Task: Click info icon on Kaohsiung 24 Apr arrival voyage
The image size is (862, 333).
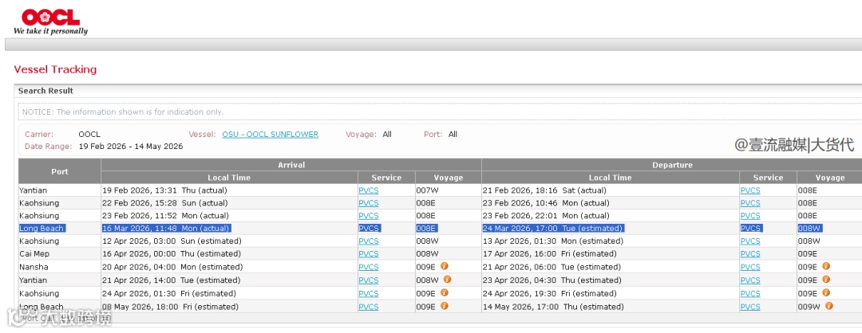Action: click(x=445, y=293)
